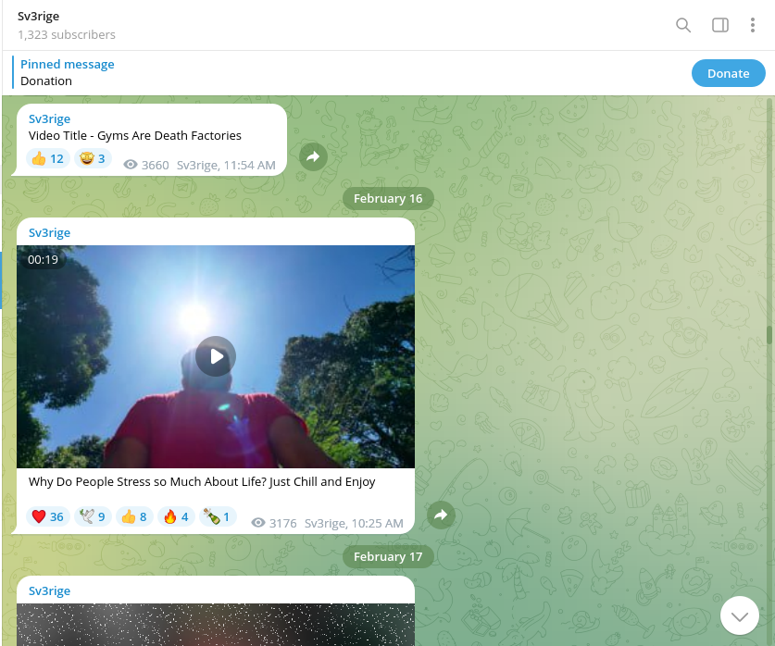Toggle the thumbs-up 8 reaction on stress post

pyautogui.click(x=134, y=516)
